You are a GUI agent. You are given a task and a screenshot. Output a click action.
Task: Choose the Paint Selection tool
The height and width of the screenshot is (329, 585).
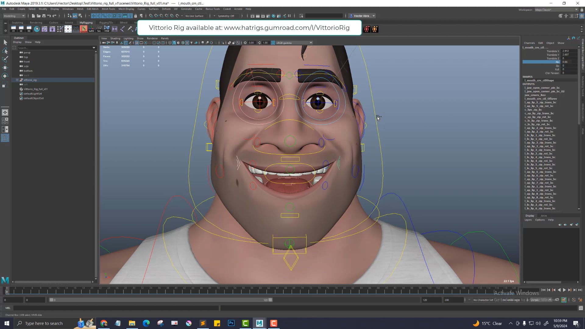pyautogui.click(x=5, y=59)
